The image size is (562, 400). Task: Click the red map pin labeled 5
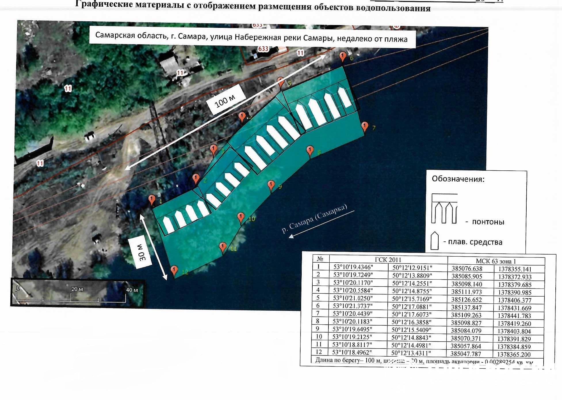click(x=281, y=81)
